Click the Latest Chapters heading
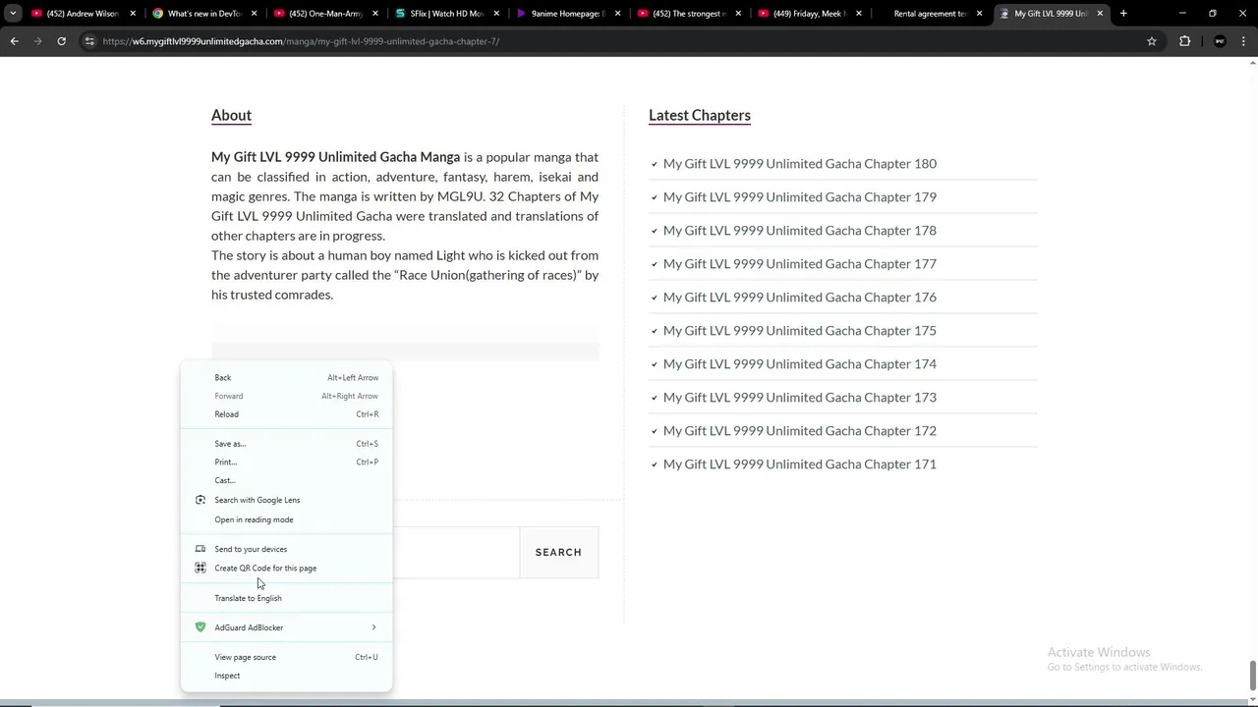 click(x=700, y=115)
